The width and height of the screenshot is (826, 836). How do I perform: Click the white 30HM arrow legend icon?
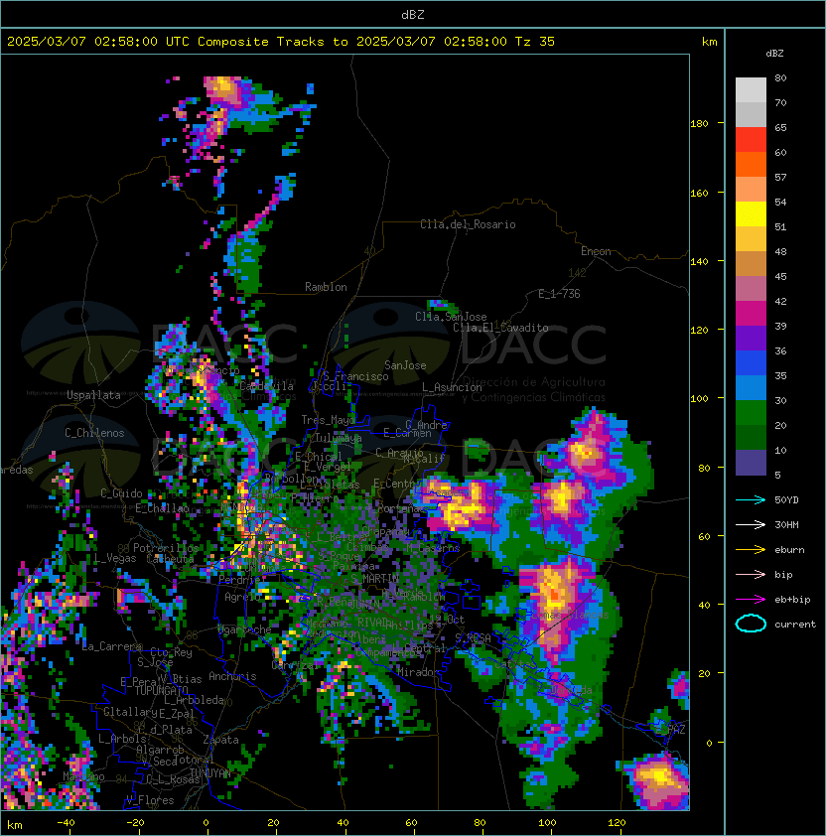(x=751, y=525)
